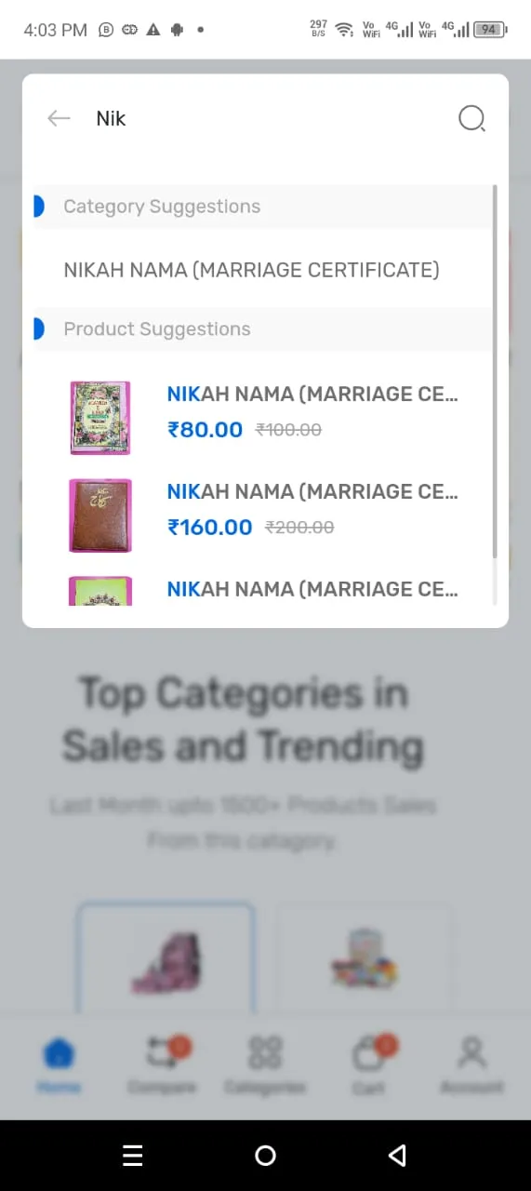Tap Android home circle button
The image size is (531, 1191).
pyautogui.click(x=265, y=1155)
